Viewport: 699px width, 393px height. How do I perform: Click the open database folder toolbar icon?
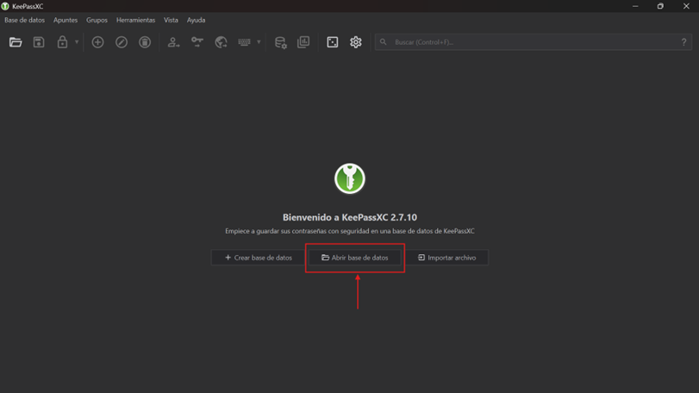pyautogui.click(x=16, y=42)
